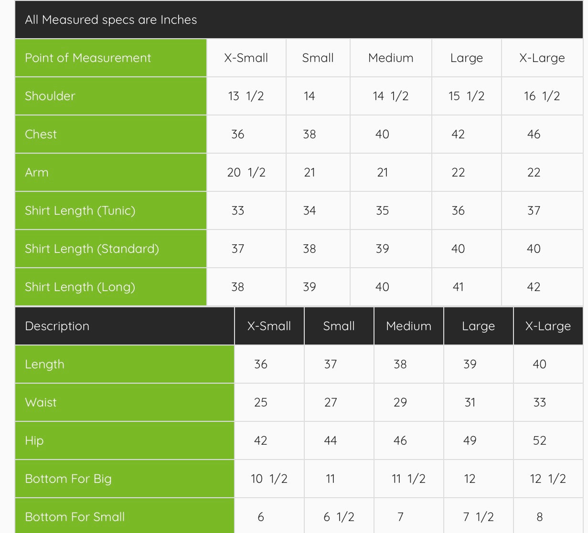
Task: Select the Bottom For Small row label
Action: (75, 517)
